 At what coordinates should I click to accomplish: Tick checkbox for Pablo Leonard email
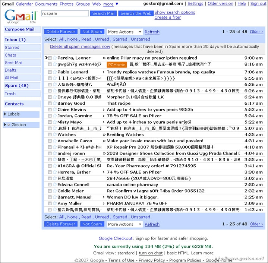[50, 72]
